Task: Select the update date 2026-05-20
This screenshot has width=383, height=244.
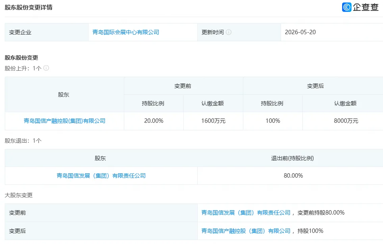Action: click(x=300, y=32)
